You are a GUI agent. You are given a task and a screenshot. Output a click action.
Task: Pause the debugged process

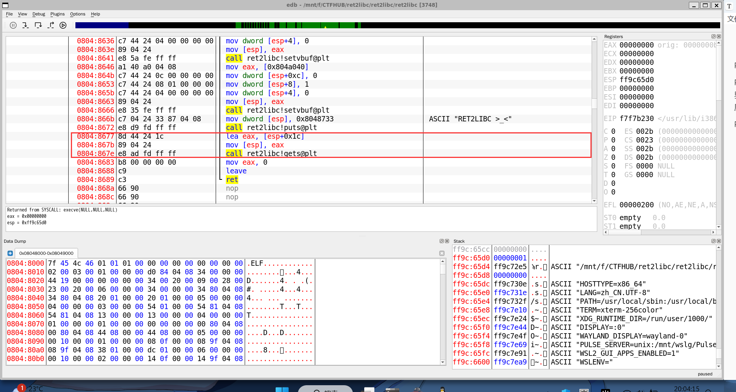pyautogui.click(x=13, y=25)
